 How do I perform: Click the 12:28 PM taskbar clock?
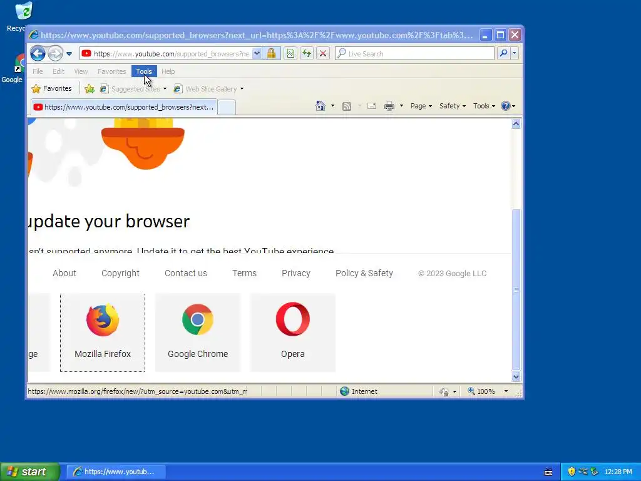click(x=618, y=472)
